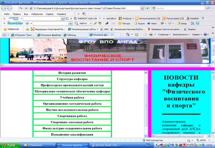The height and width of the screenshot is (148, 215).
Task: Open the Повышение квалификации link
Action: 72,135
